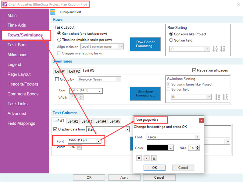Toggle underline in Font properties dialog

point(154,158)
